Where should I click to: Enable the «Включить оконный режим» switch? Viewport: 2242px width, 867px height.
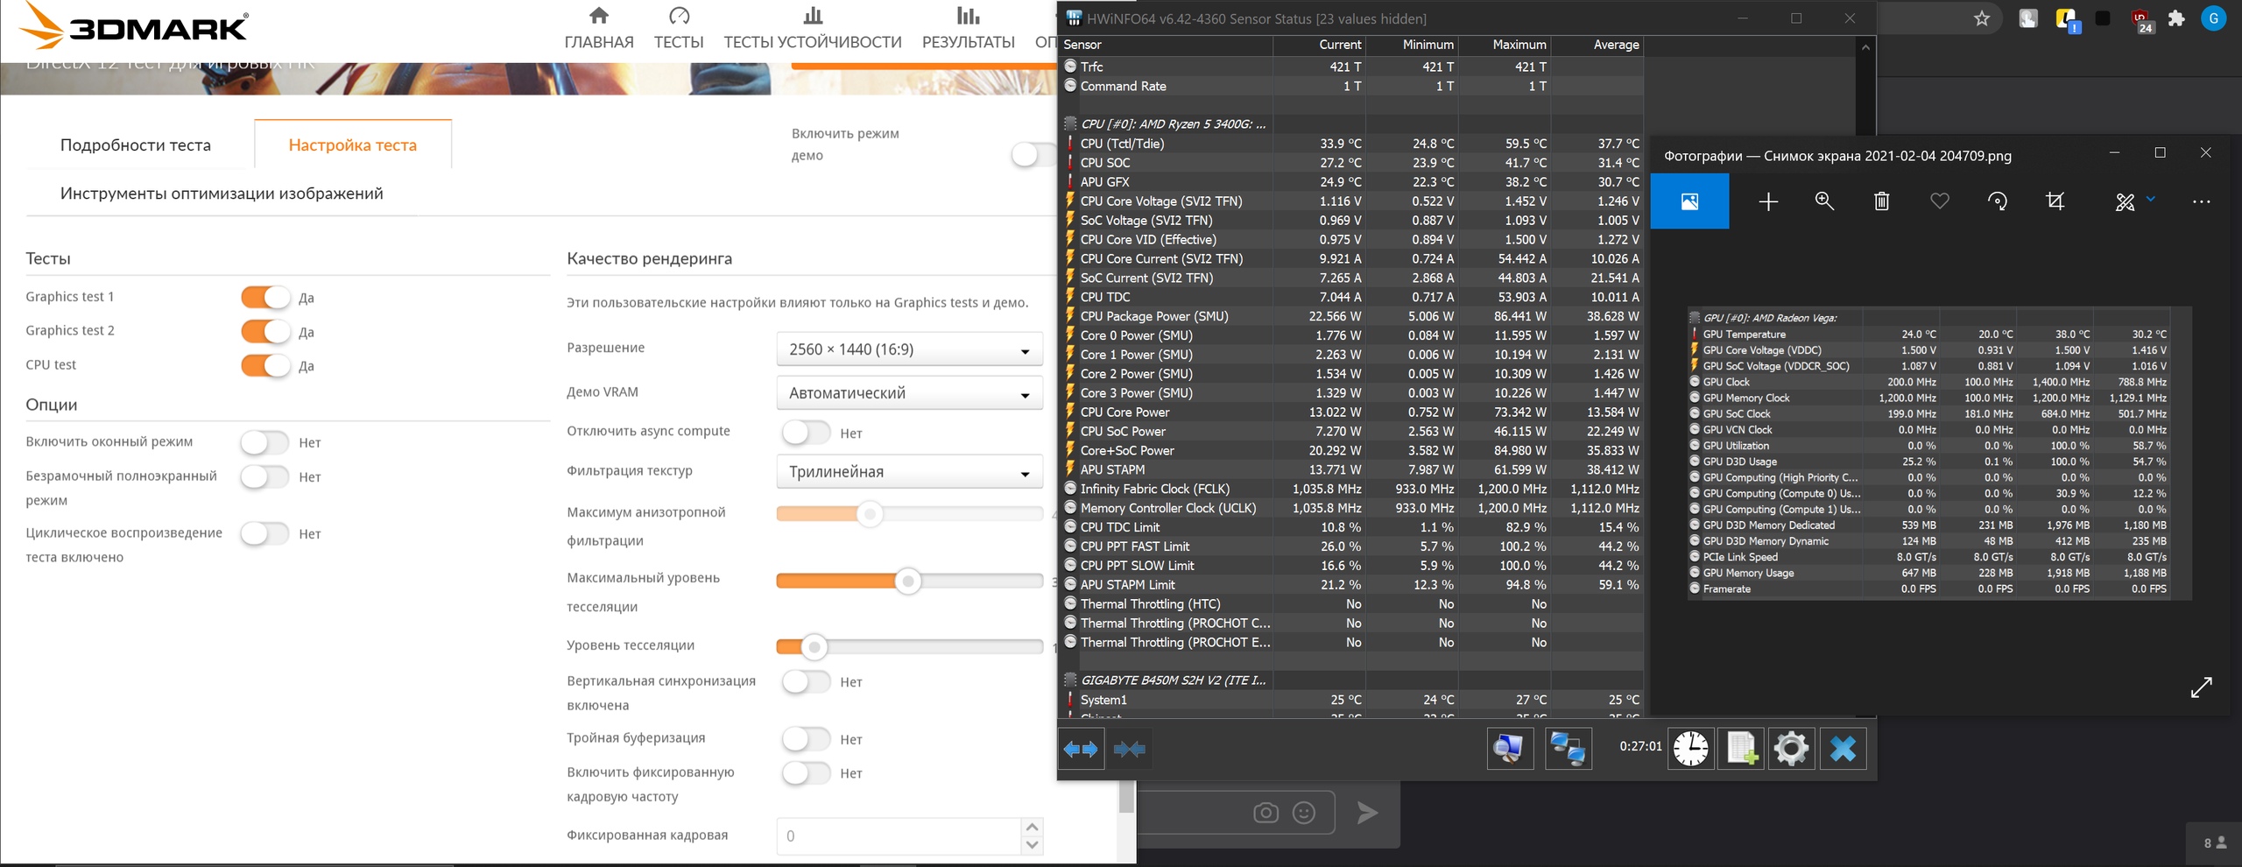coord(265,442)
